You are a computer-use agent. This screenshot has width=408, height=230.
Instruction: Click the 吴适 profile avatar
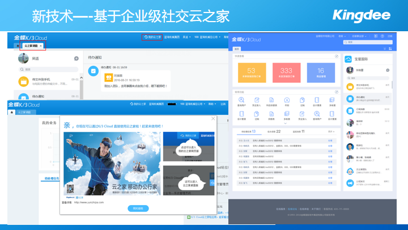pos(23,58)
